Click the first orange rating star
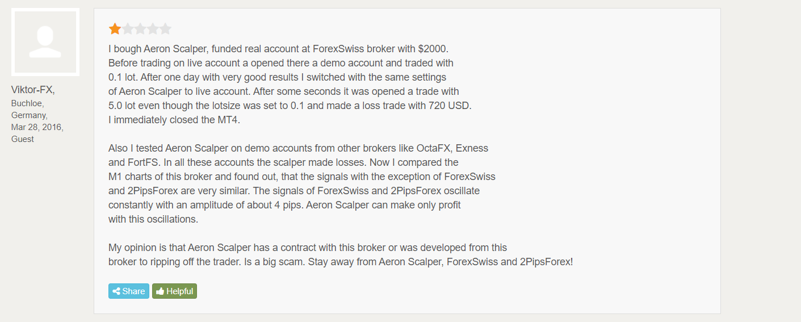The image size is (801, 322). pos(115,29)
